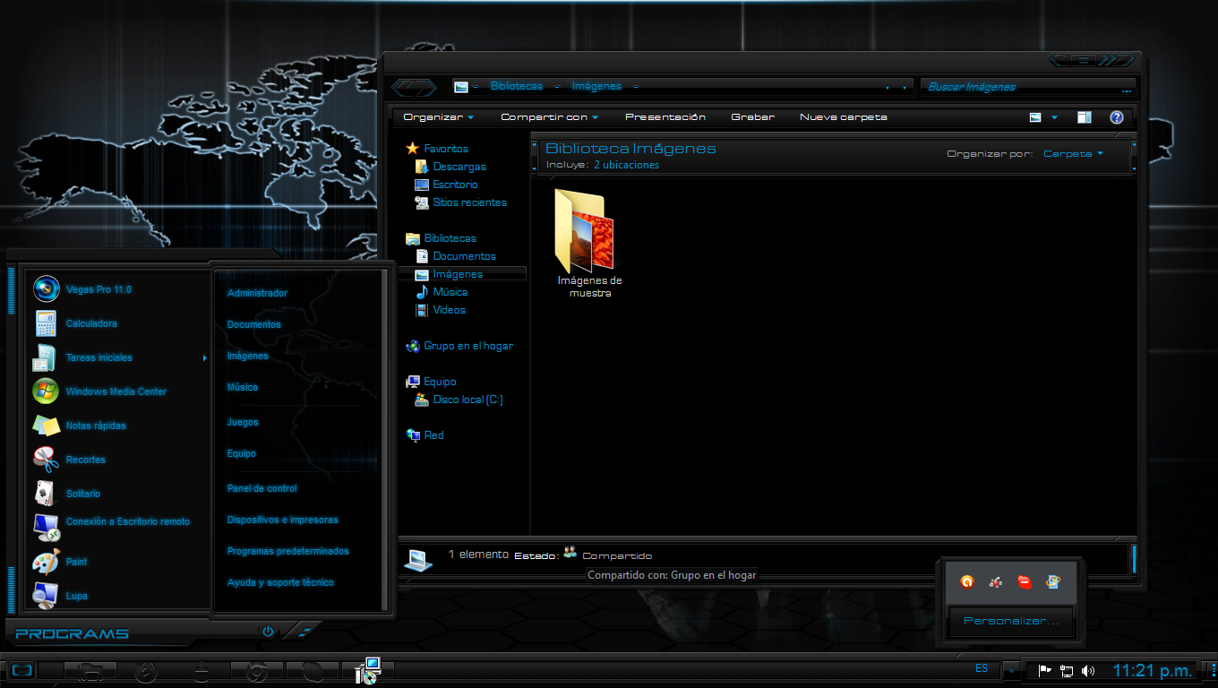This screenshot has height=688, width=1218.
Task: Click the Skype icon in the tray popup
Action: (x=1025, y=581)
